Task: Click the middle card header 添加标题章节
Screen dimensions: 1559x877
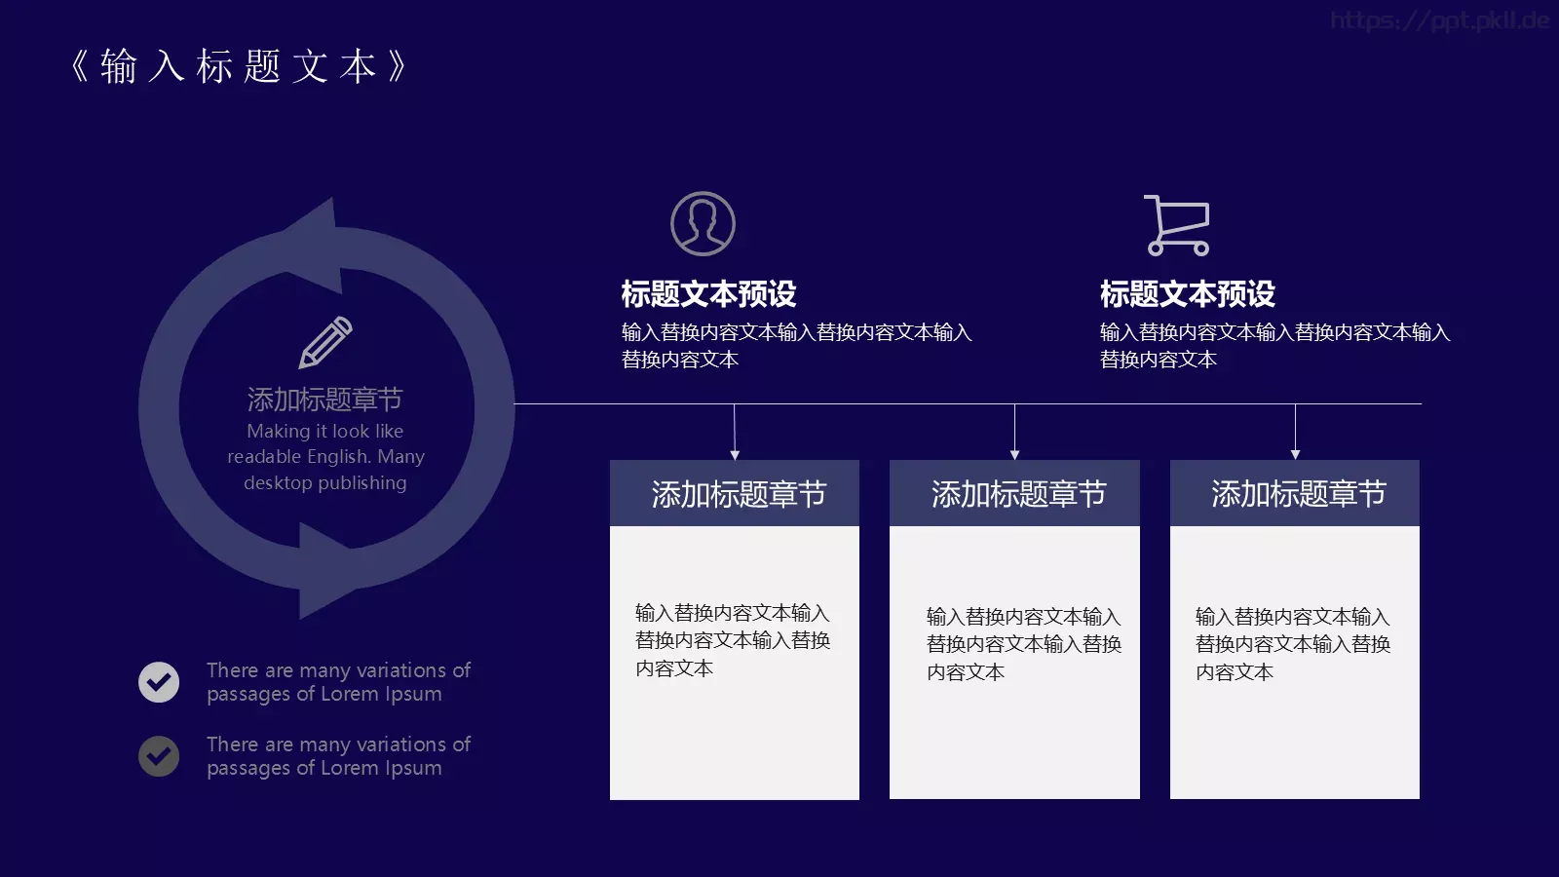Action: [x=1014, y=493]
